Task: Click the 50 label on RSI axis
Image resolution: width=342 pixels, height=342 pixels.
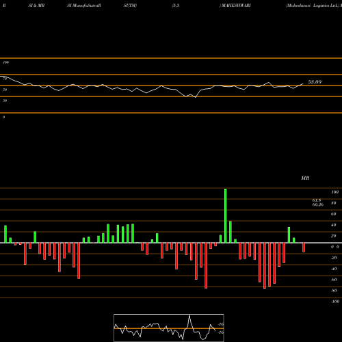Action: click(x=5, y=90)
